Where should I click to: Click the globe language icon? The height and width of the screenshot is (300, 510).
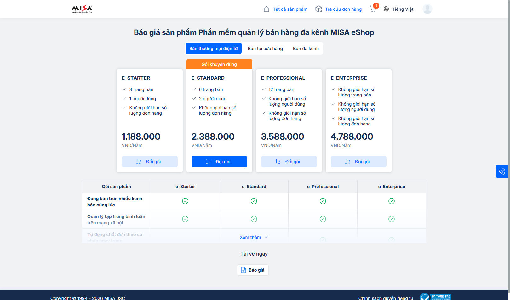pos(386,9)
